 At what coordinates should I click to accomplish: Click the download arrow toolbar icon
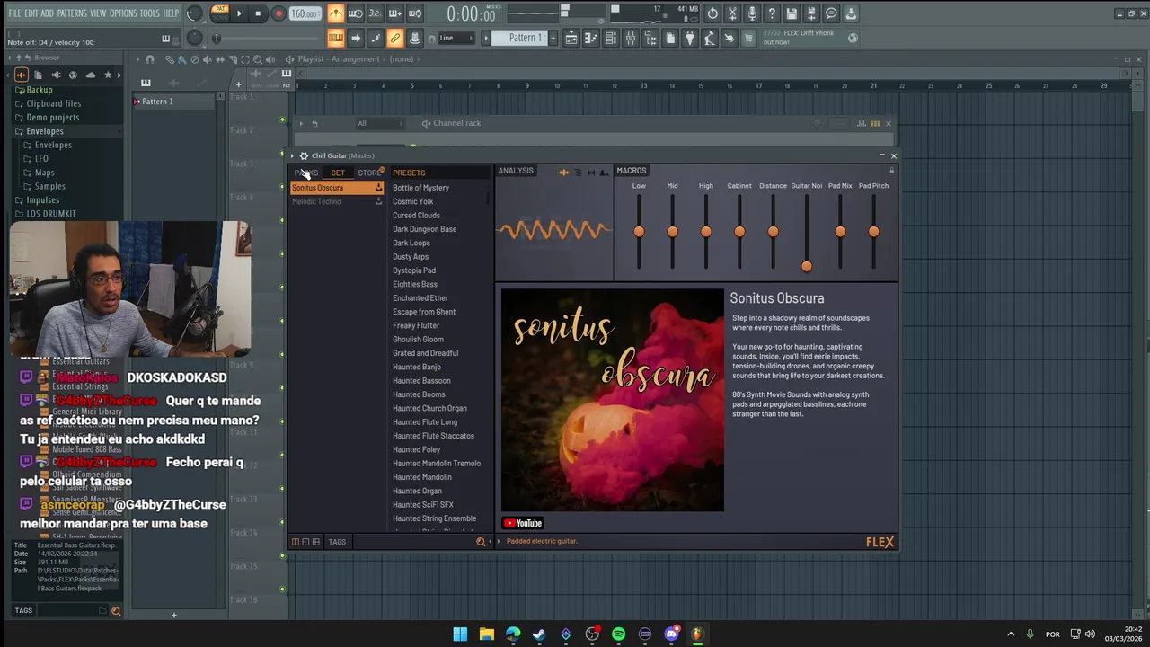(851, 13)
